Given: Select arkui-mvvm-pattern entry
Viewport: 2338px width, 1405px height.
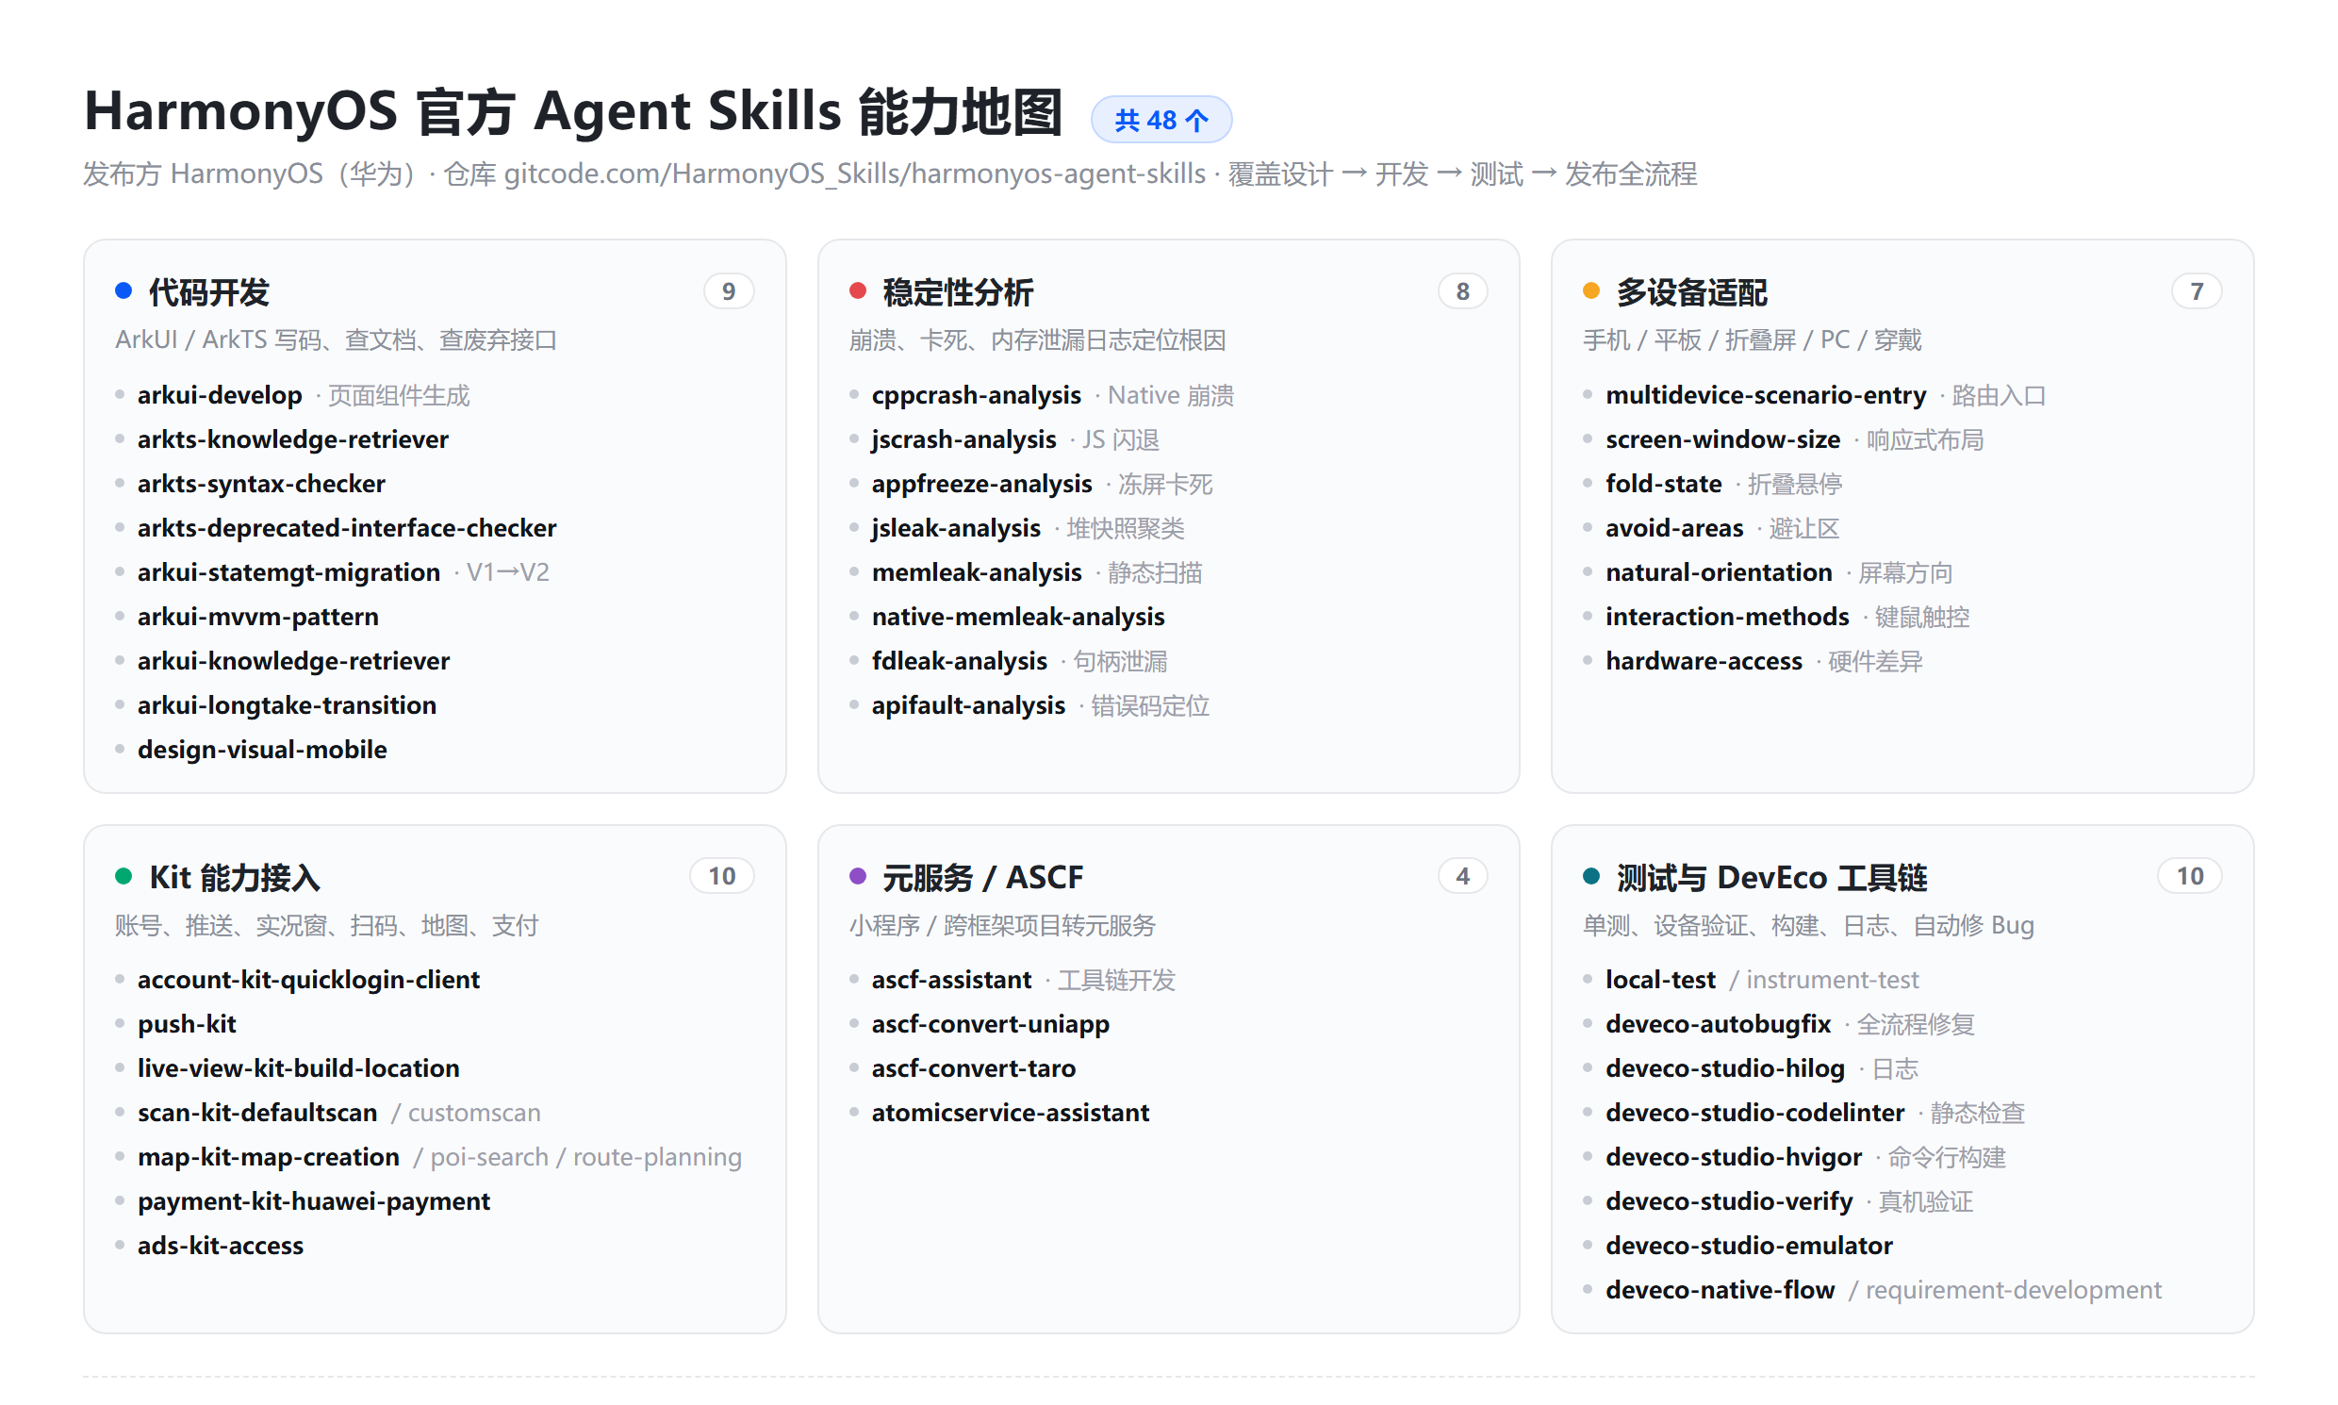Looking at the screenshot, I should click(257, 618).
